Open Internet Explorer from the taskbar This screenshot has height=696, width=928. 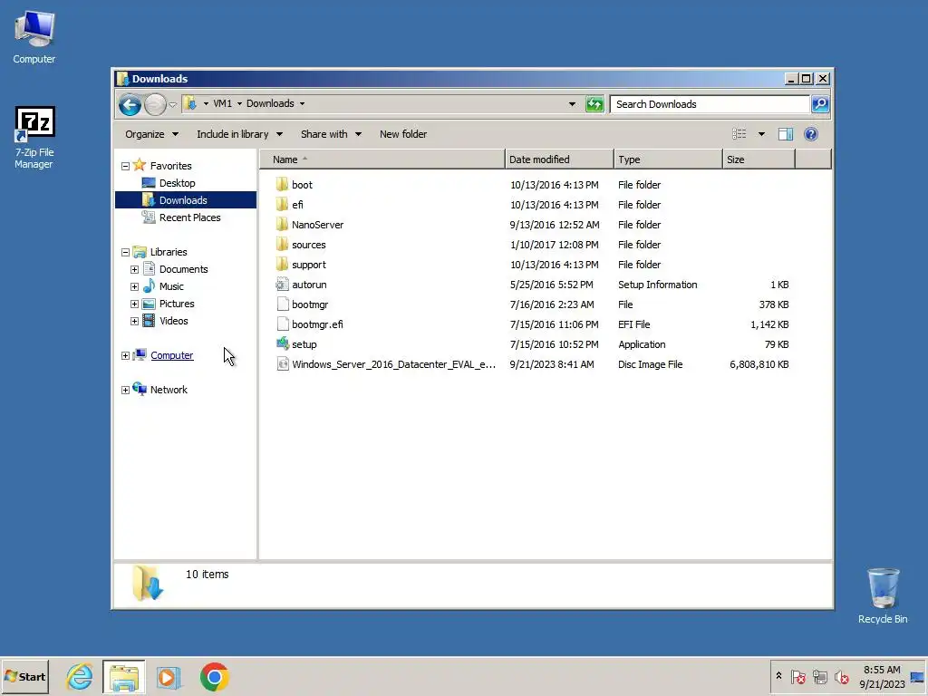tap(80, 677)
